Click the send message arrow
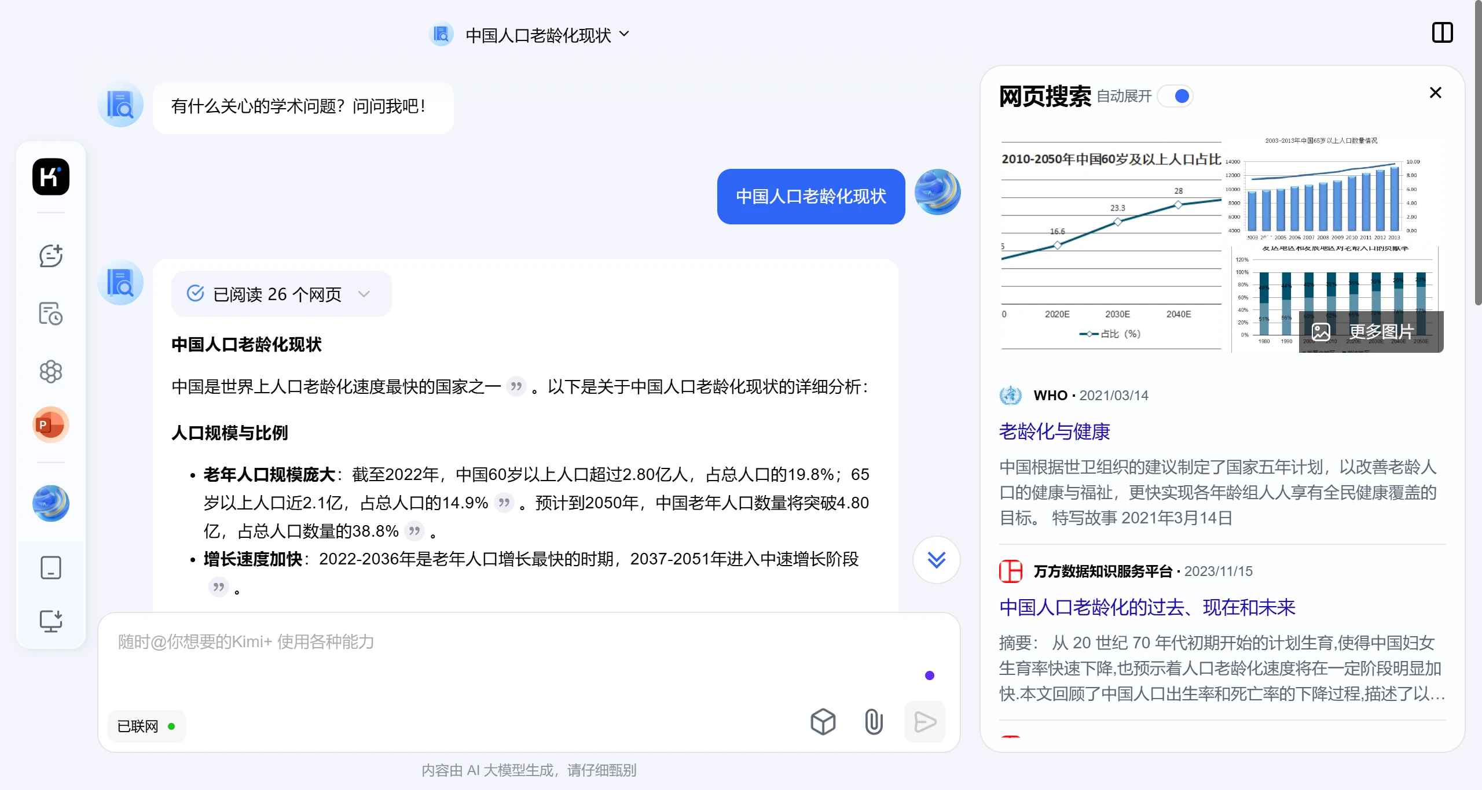 coord(925,722)
